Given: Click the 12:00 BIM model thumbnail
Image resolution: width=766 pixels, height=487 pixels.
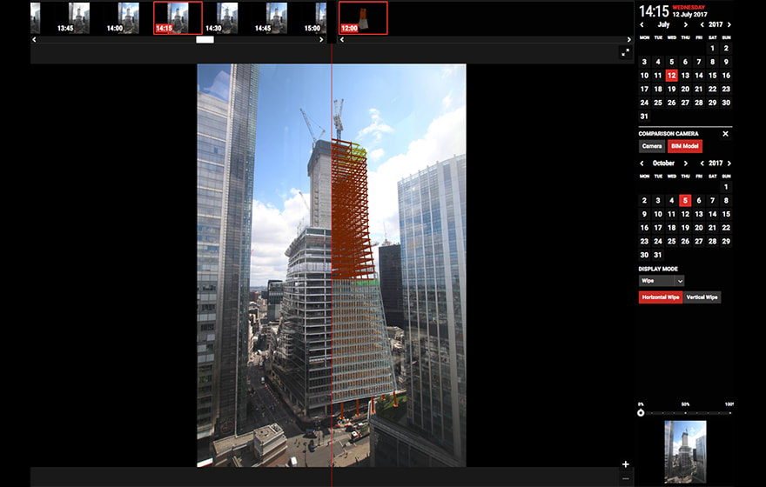Looking at the screenshot, I should [363, 17].
